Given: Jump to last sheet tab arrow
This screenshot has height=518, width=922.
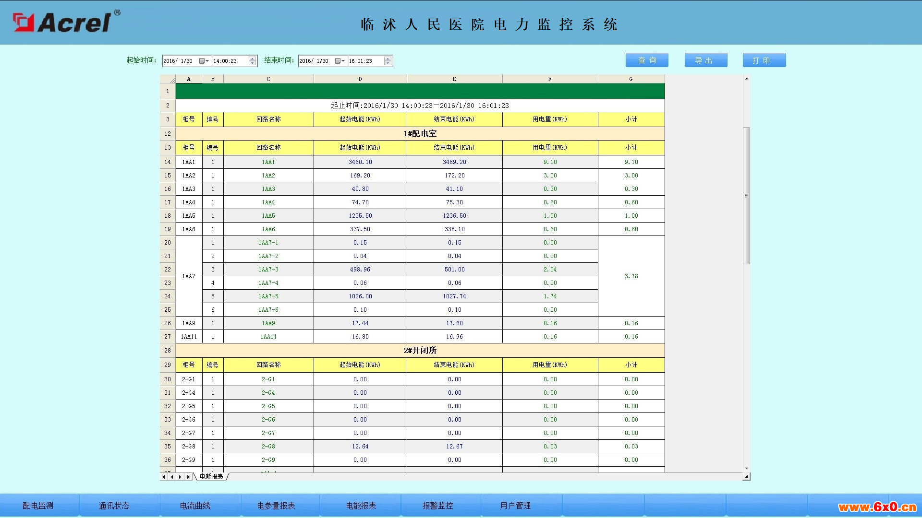Looking at the screenshot, I should (188, 477).
